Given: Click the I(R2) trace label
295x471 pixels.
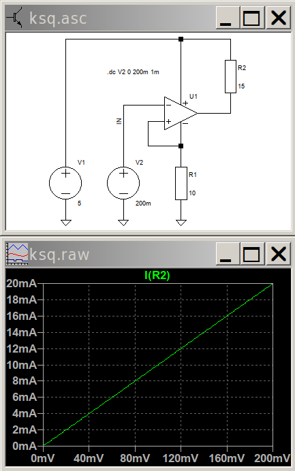Looking at the screenshot, I should point(157,275).
